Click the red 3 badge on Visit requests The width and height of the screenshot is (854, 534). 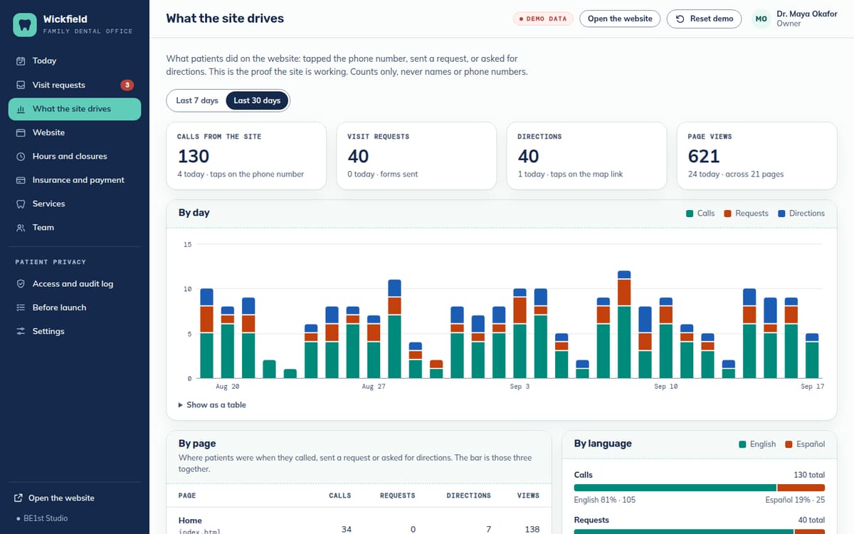coord(127,85)
